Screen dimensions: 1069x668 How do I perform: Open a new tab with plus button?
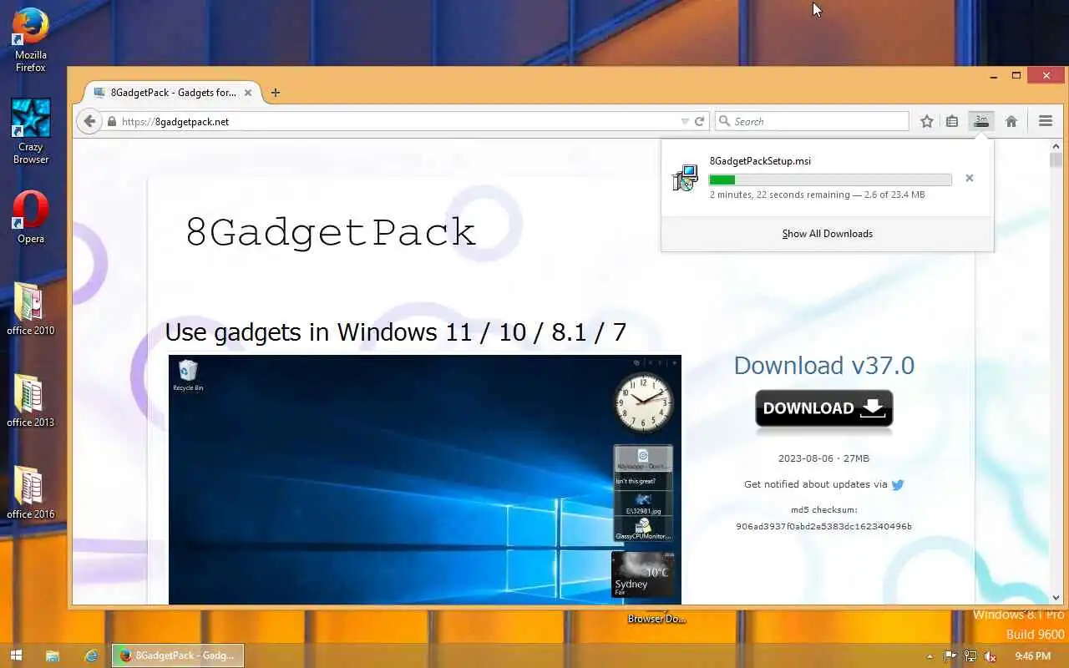[x=276, y=93]
